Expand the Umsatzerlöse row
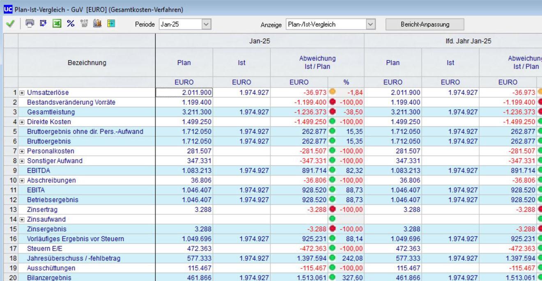 (22, 93)
